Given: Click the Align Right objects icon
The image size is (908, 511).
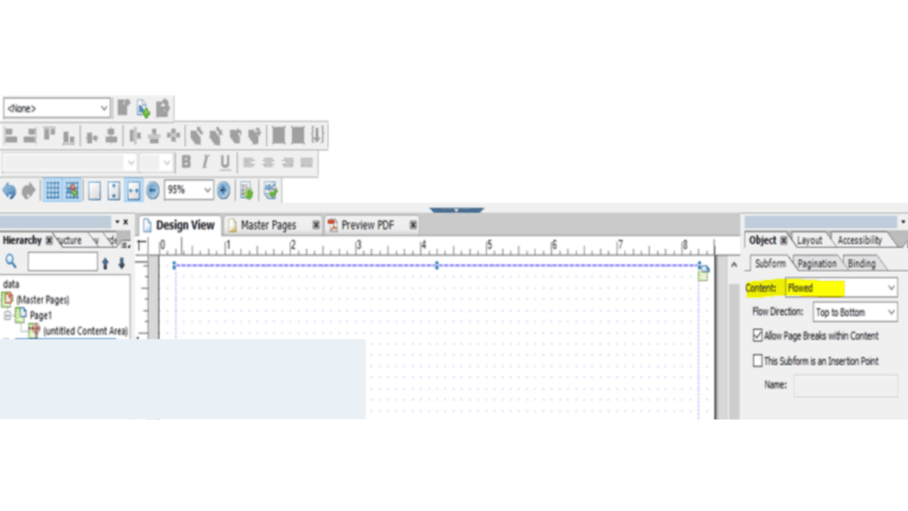Looking at the screenshot, I should pos(29,136).
